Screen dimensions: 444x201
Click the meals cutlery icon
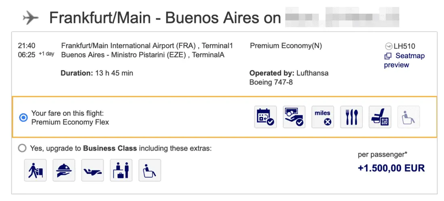tap(351, 117)
